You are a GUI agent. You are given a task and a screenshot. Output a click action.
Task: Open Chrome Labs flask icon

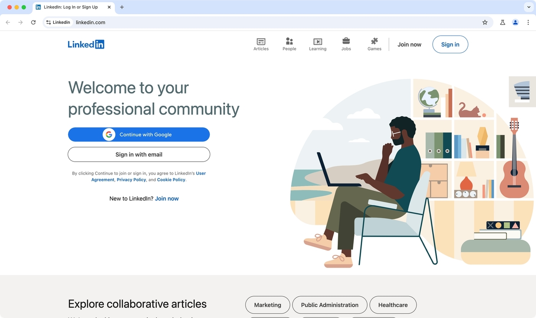503,22
